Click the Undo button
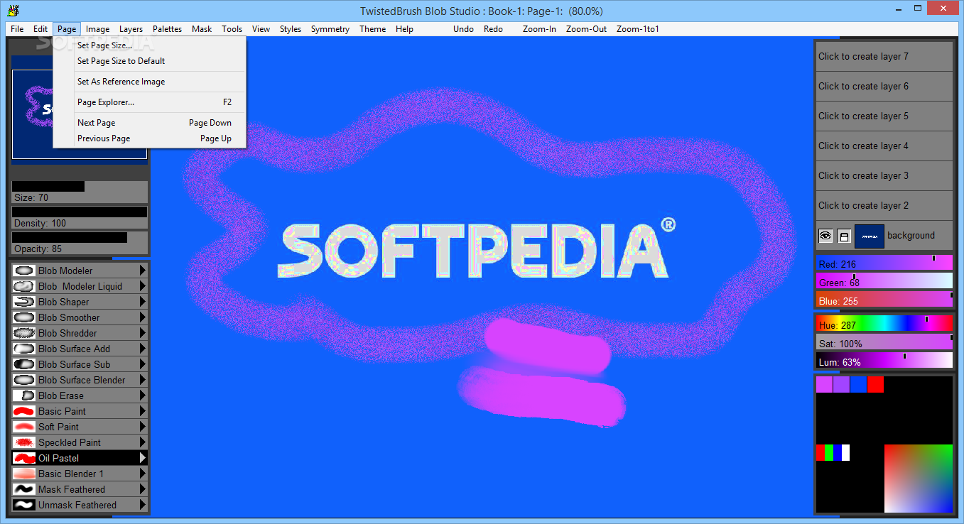The image size is (964, 524). [463, 29]
